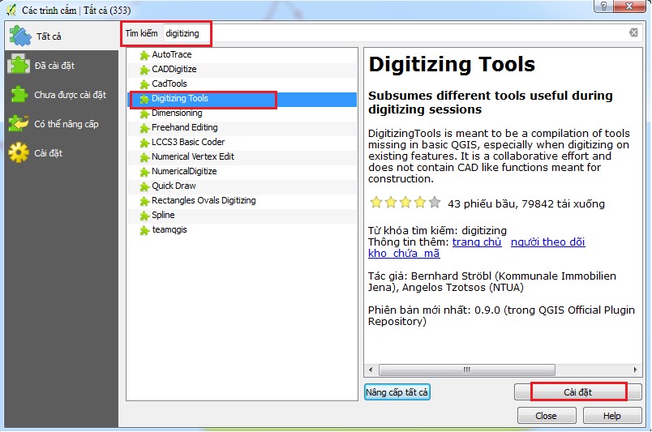Click the 'Nâng cấp tất cả' upgrade all button

coord(397,392)
